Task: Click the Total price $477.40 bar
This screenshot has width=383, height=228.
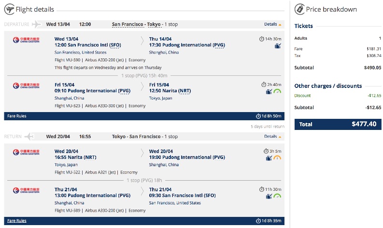Action: (x=338, y=124)
